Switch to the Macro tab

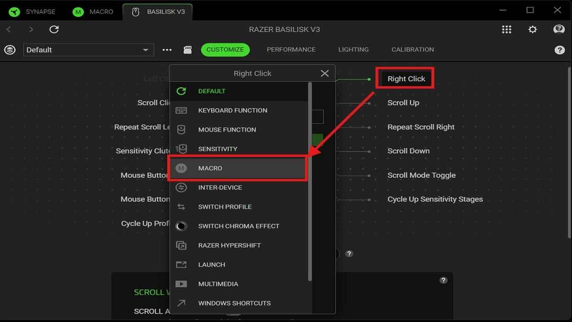click(93, 11)
